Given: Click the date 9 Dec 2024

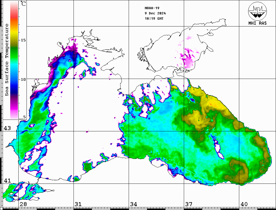Looking at the screenshot, I should point(155,13).
